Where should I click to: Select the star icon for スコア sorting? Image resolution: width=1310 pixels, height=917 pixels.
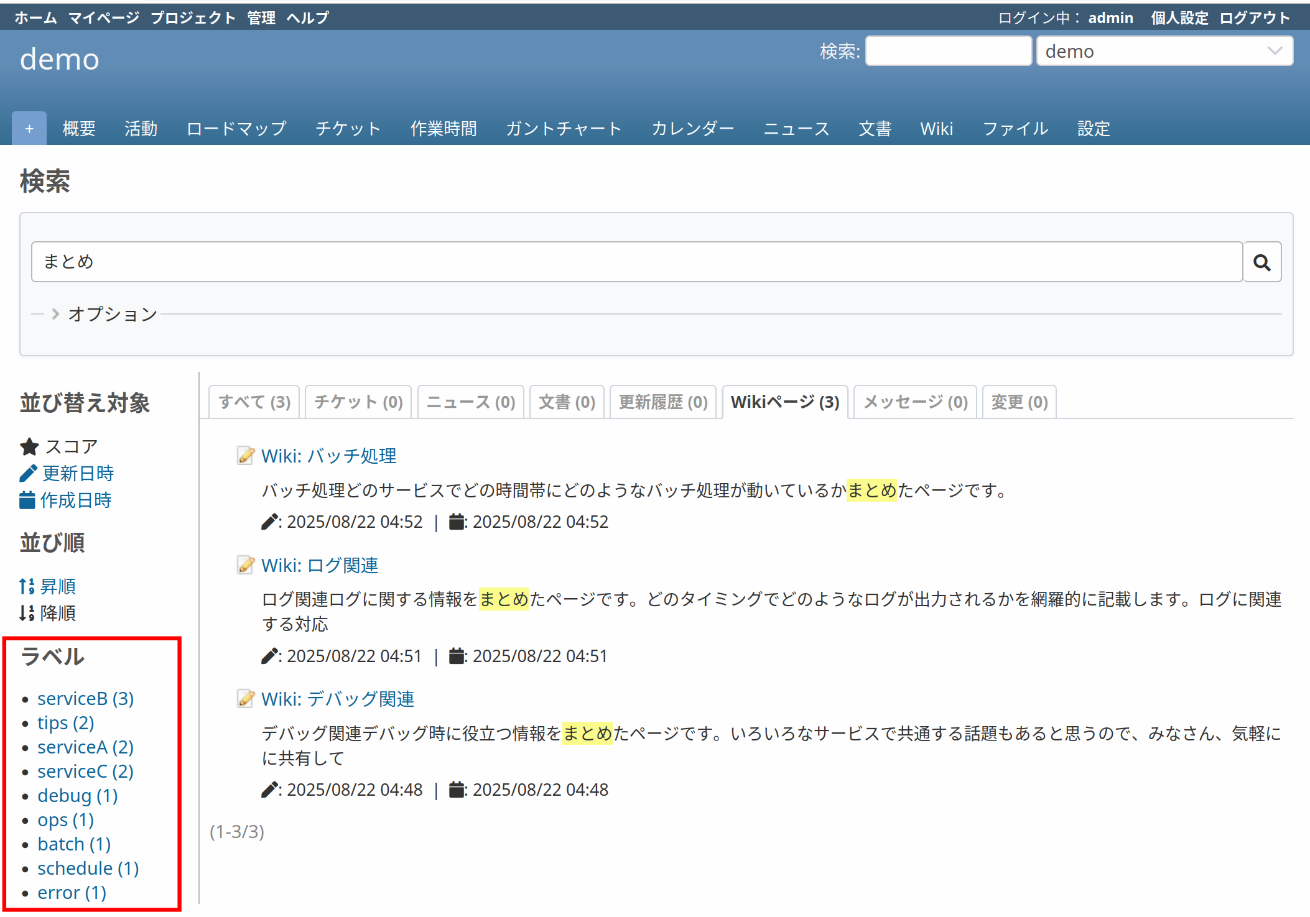[29, 446]
